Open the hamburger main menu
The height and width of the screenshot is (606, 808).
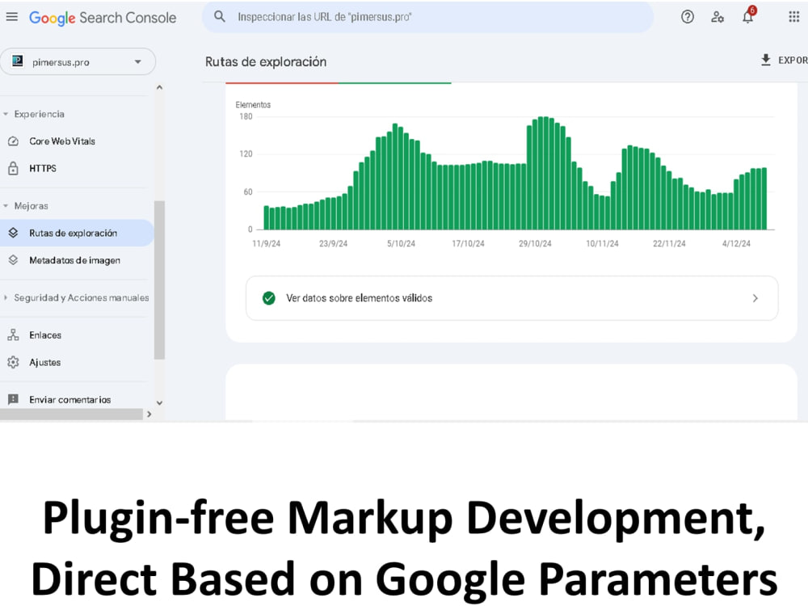(12, 17)
